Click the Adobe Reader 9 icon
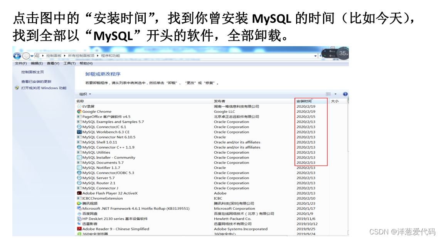Image resolution: width=441 pixels, height=239 pixels. point(79,229)
